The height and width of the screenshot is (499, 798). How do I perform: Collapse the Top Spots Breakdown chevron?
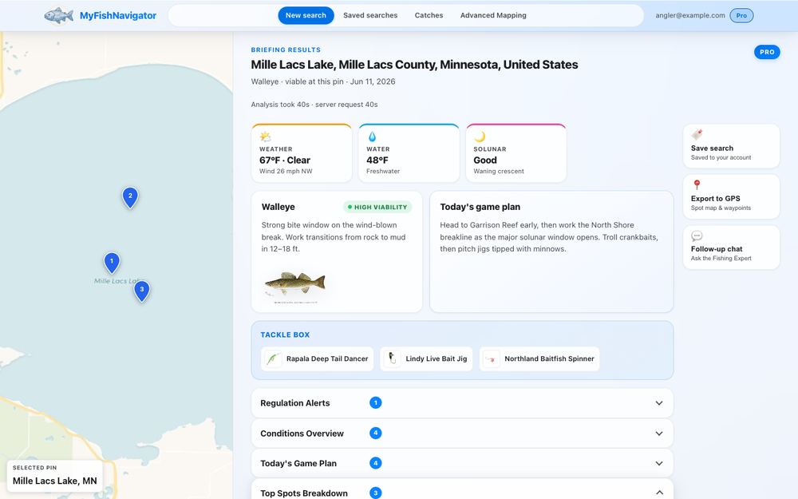659,493
